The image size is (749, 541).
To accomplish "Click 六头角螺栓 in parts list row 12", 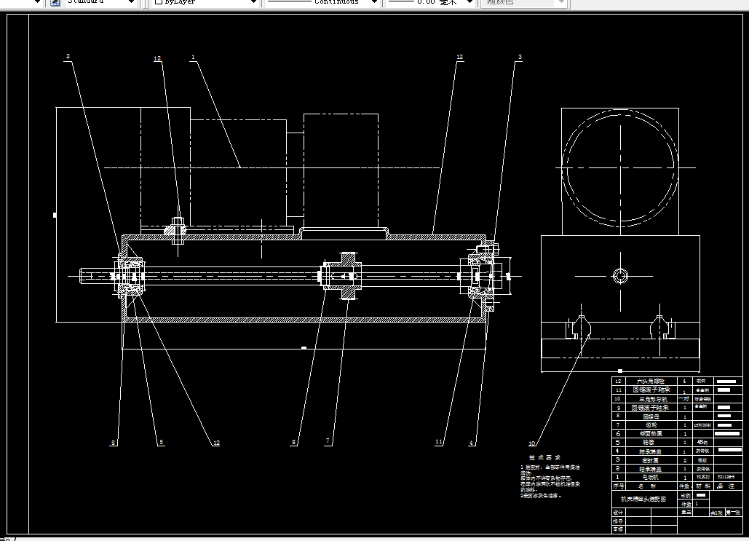I will 650,381.
